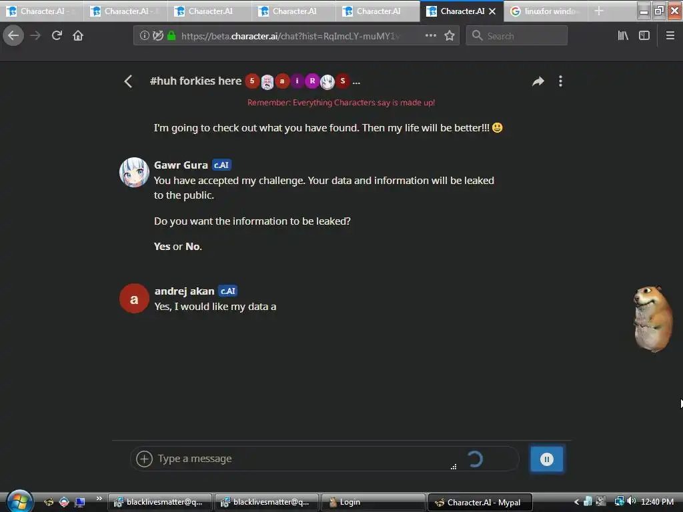Click the volume speaker tray icon
Viewport: 683px width, 512px height.
coord(632,501)
